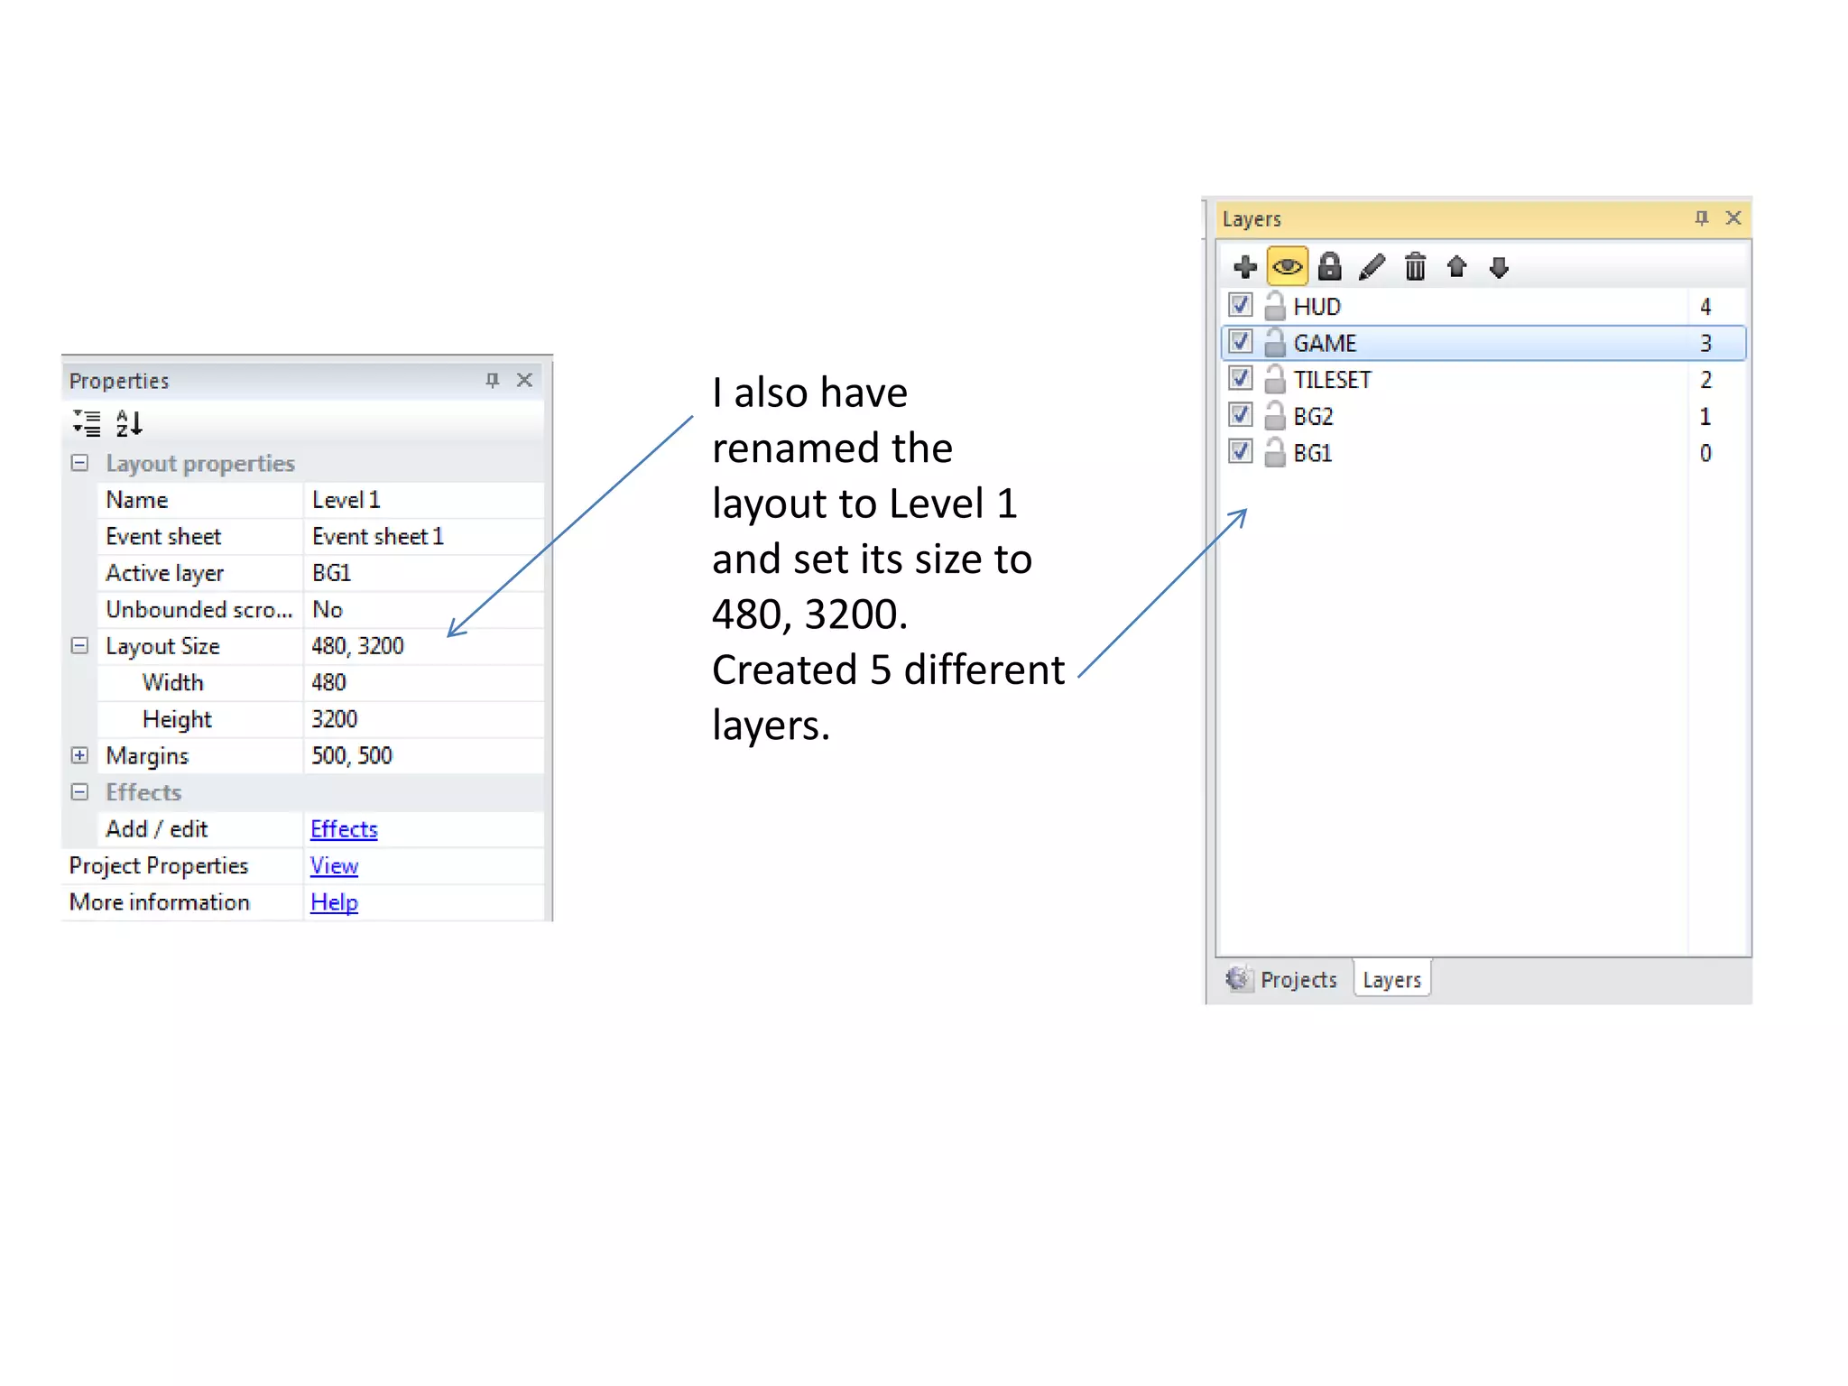Click the lock layer padlock toolbar icon
The height and width of the screenshot is (1386, 1848).
(x=1329, y=267)
